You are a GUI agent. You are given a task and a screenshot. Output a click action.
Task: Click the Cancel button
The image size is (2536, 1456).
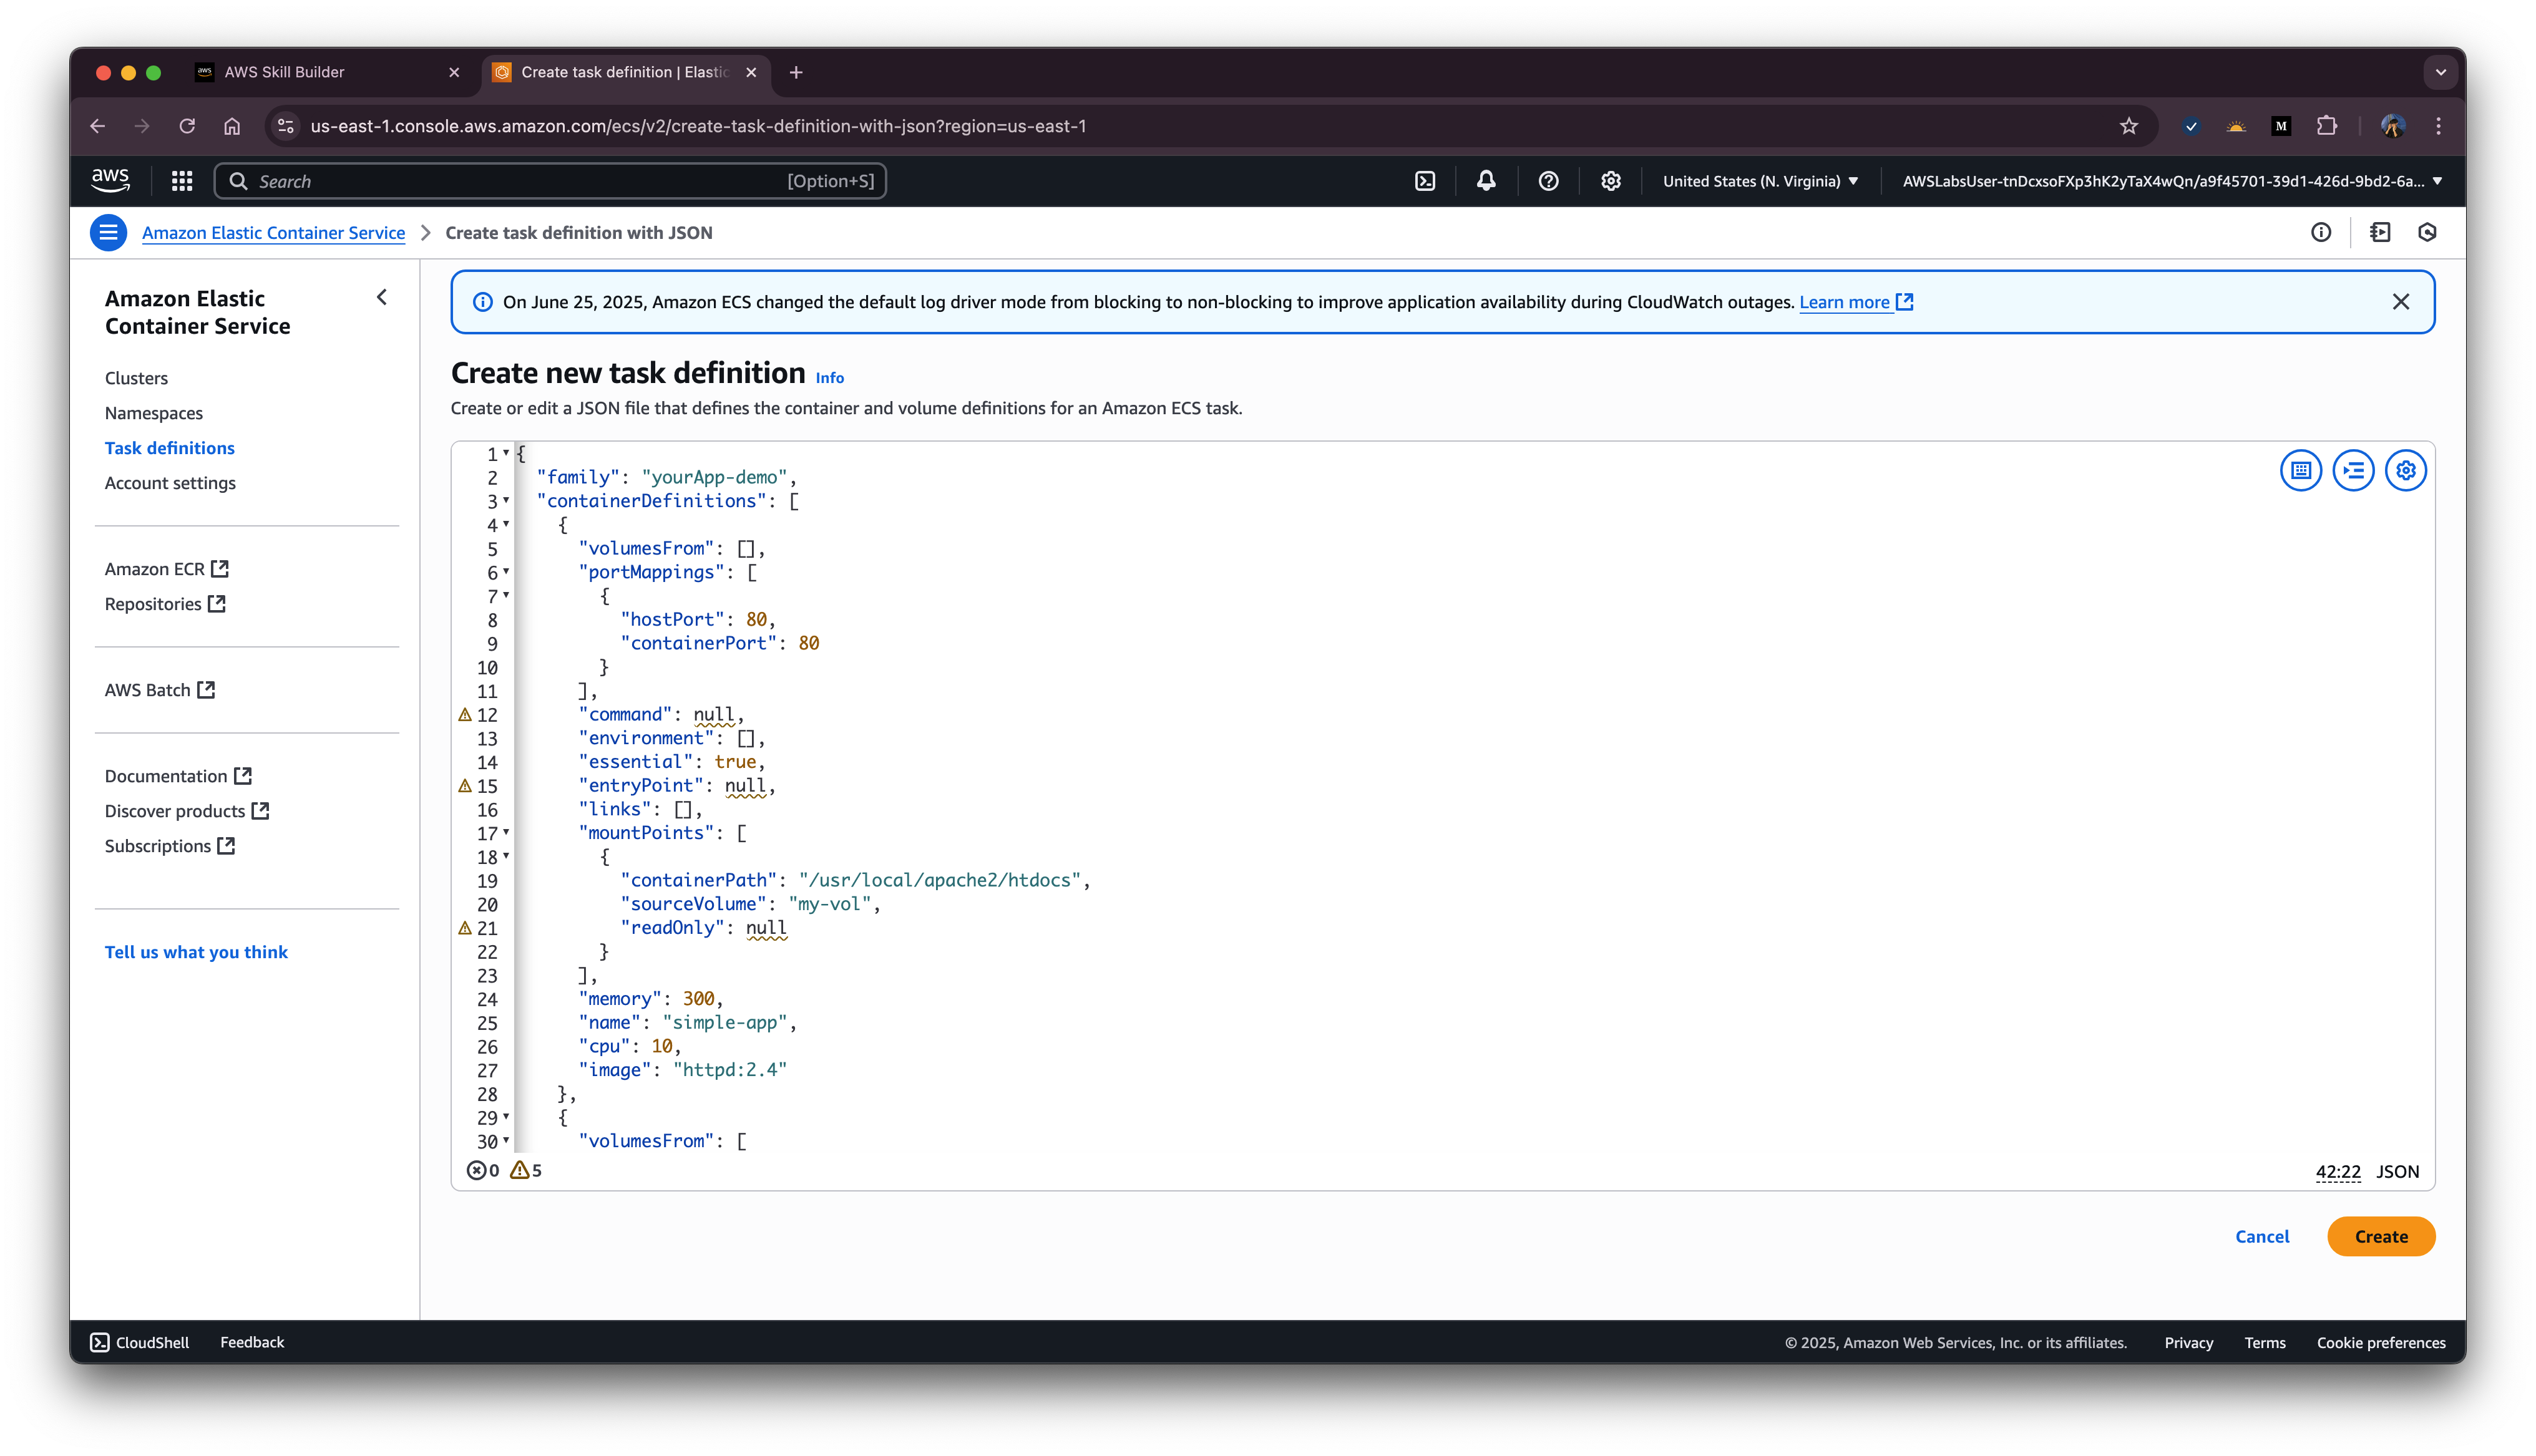[2262, 1236]
